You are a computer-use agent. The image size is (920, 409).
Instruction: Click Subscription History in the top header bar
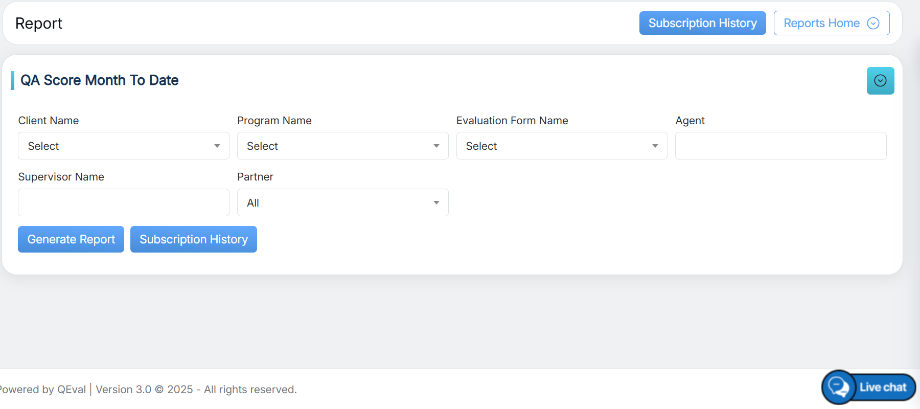702,24
